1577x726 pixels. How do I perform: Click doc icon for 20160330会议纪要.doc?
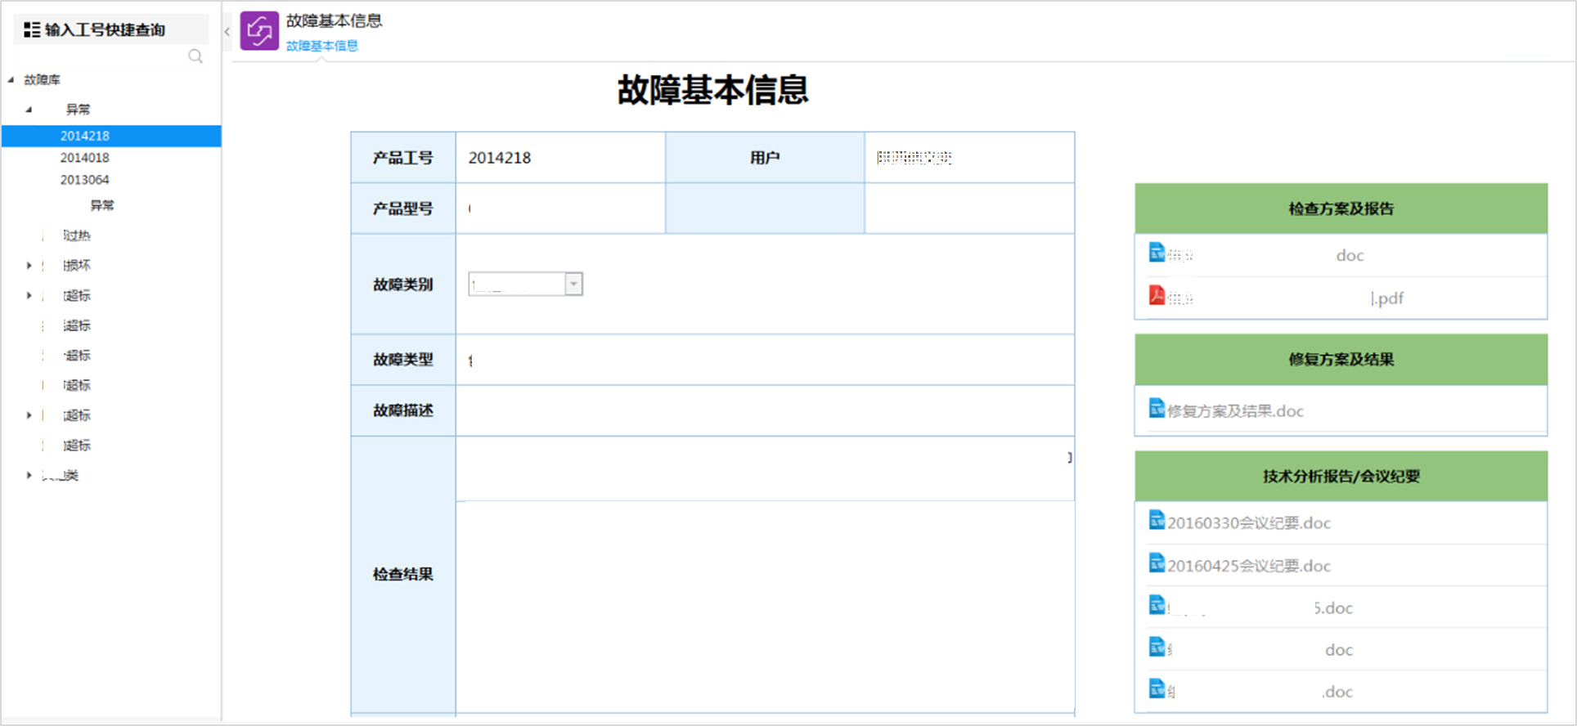[1157, 520]
